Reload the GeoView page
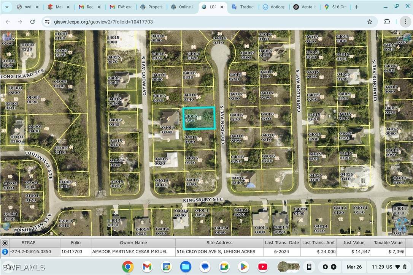Image resolution: width=413 pixels, height=275 pixels. coord(32,22)
